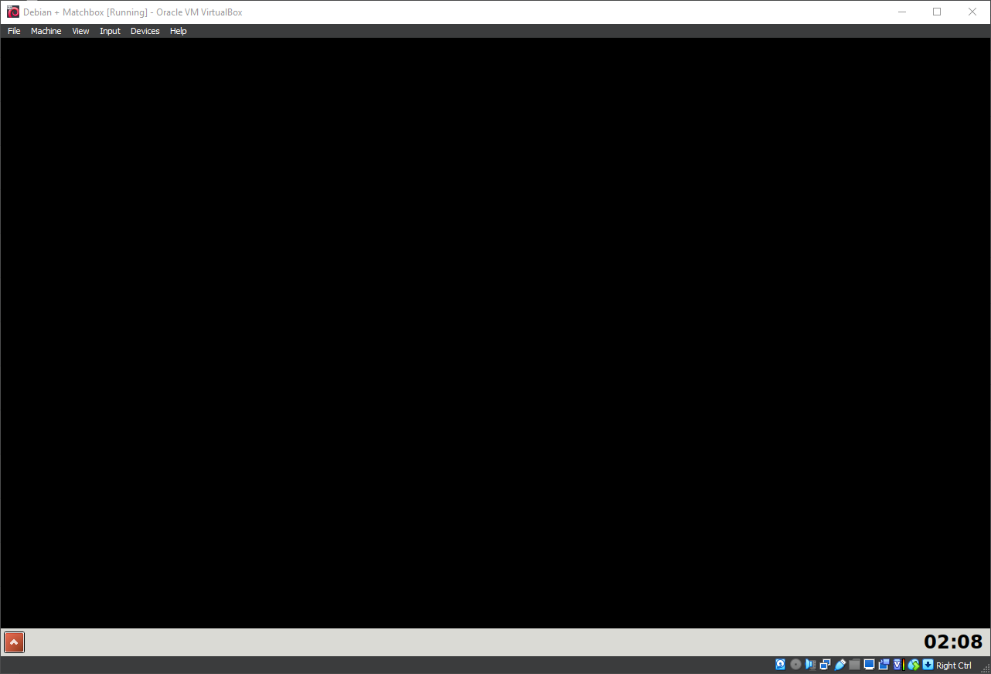This screenshot has height=674, width=991.
Task: Click the display settings status icon
Action: tap(869, 665)
